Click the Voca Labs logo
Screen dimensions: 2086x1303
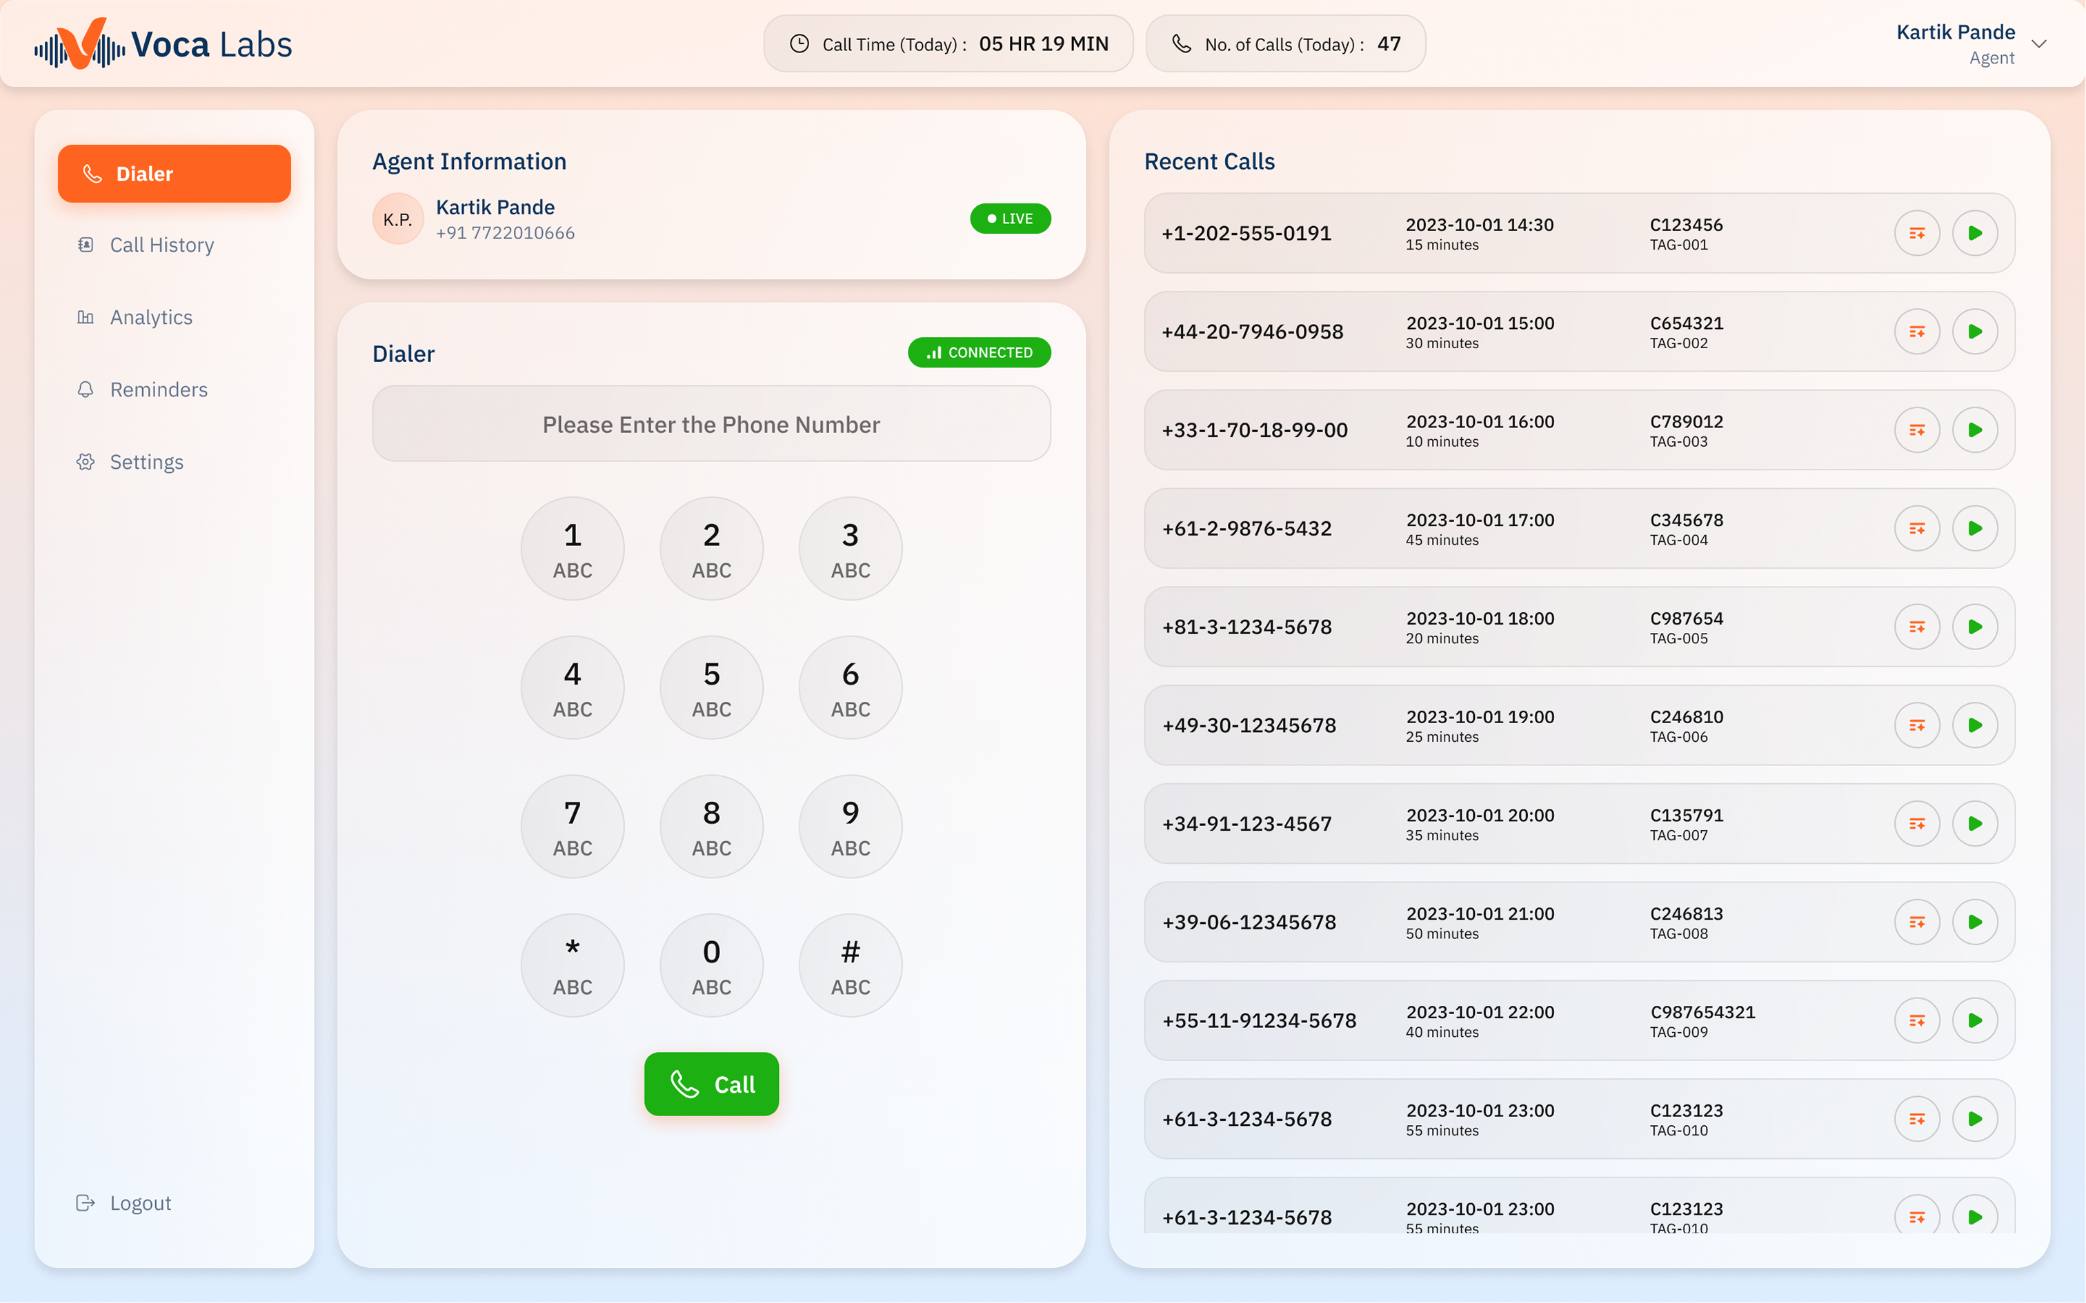coord(163,44)
